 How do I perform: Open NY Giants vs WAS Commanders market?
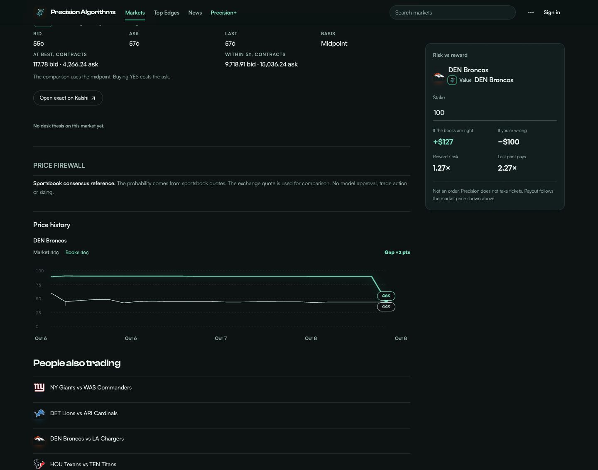pos(222,387)
